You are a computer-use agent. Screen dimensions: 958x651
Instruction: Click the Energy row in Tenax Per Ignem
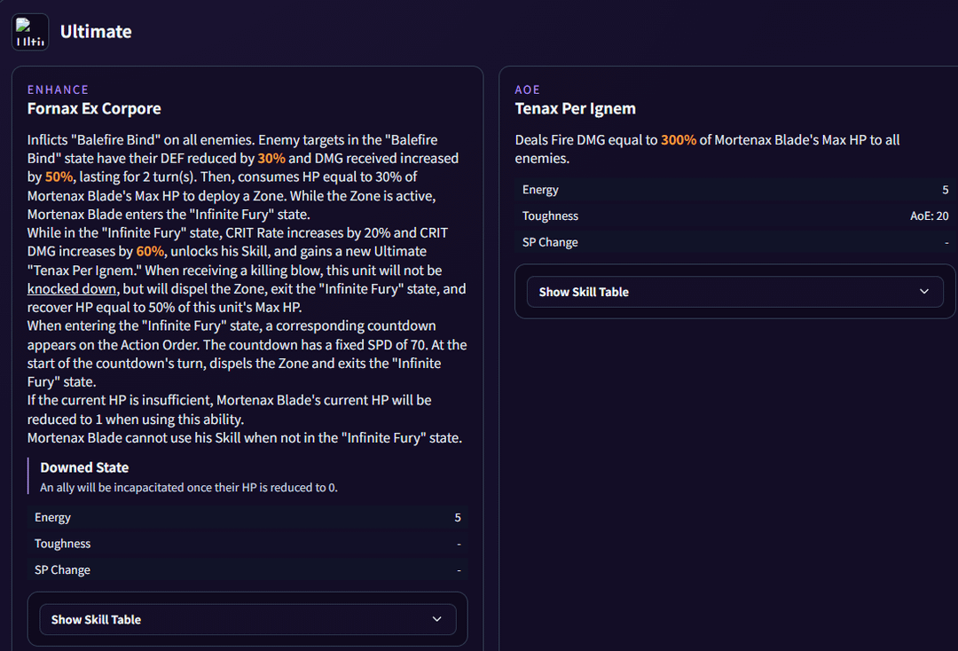[734, 190]
